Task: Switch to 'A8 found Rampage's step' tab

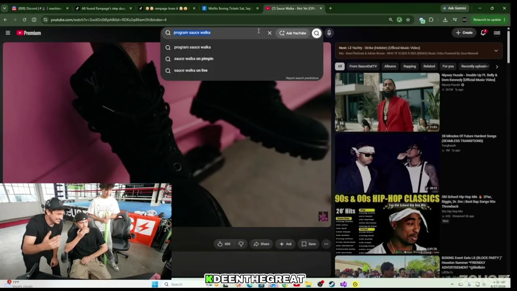Action: [104, 8]
